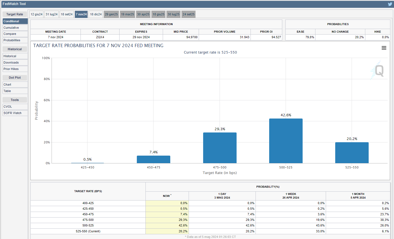Viewport: 394px width, 239px height.
Task: Open the Downloads section
Action: pos(15,62)
